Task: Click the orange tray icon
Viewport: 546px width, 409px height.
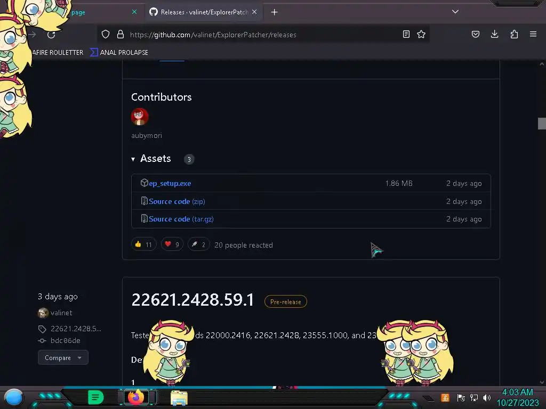Action: pyautogui.click(x=445, y=397)
